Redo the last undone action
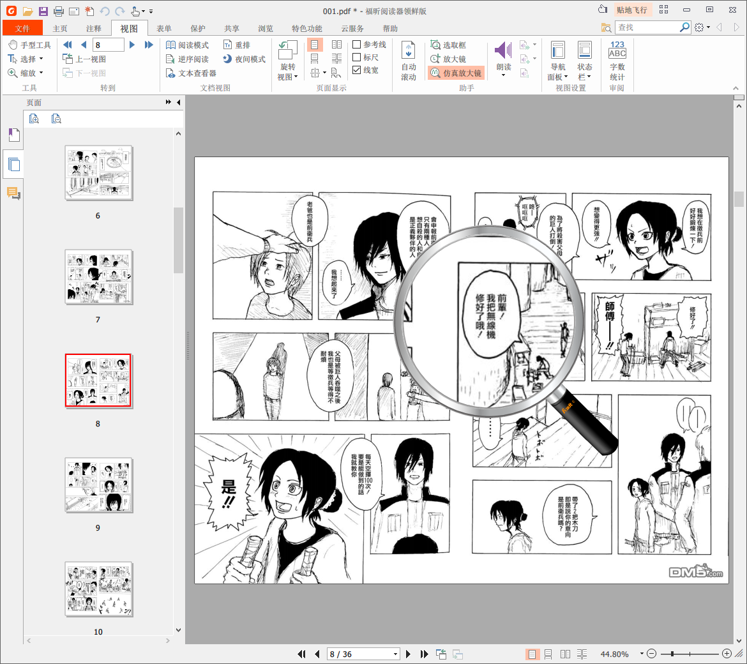This screenshot has height=664, width=747. point(119,11)
